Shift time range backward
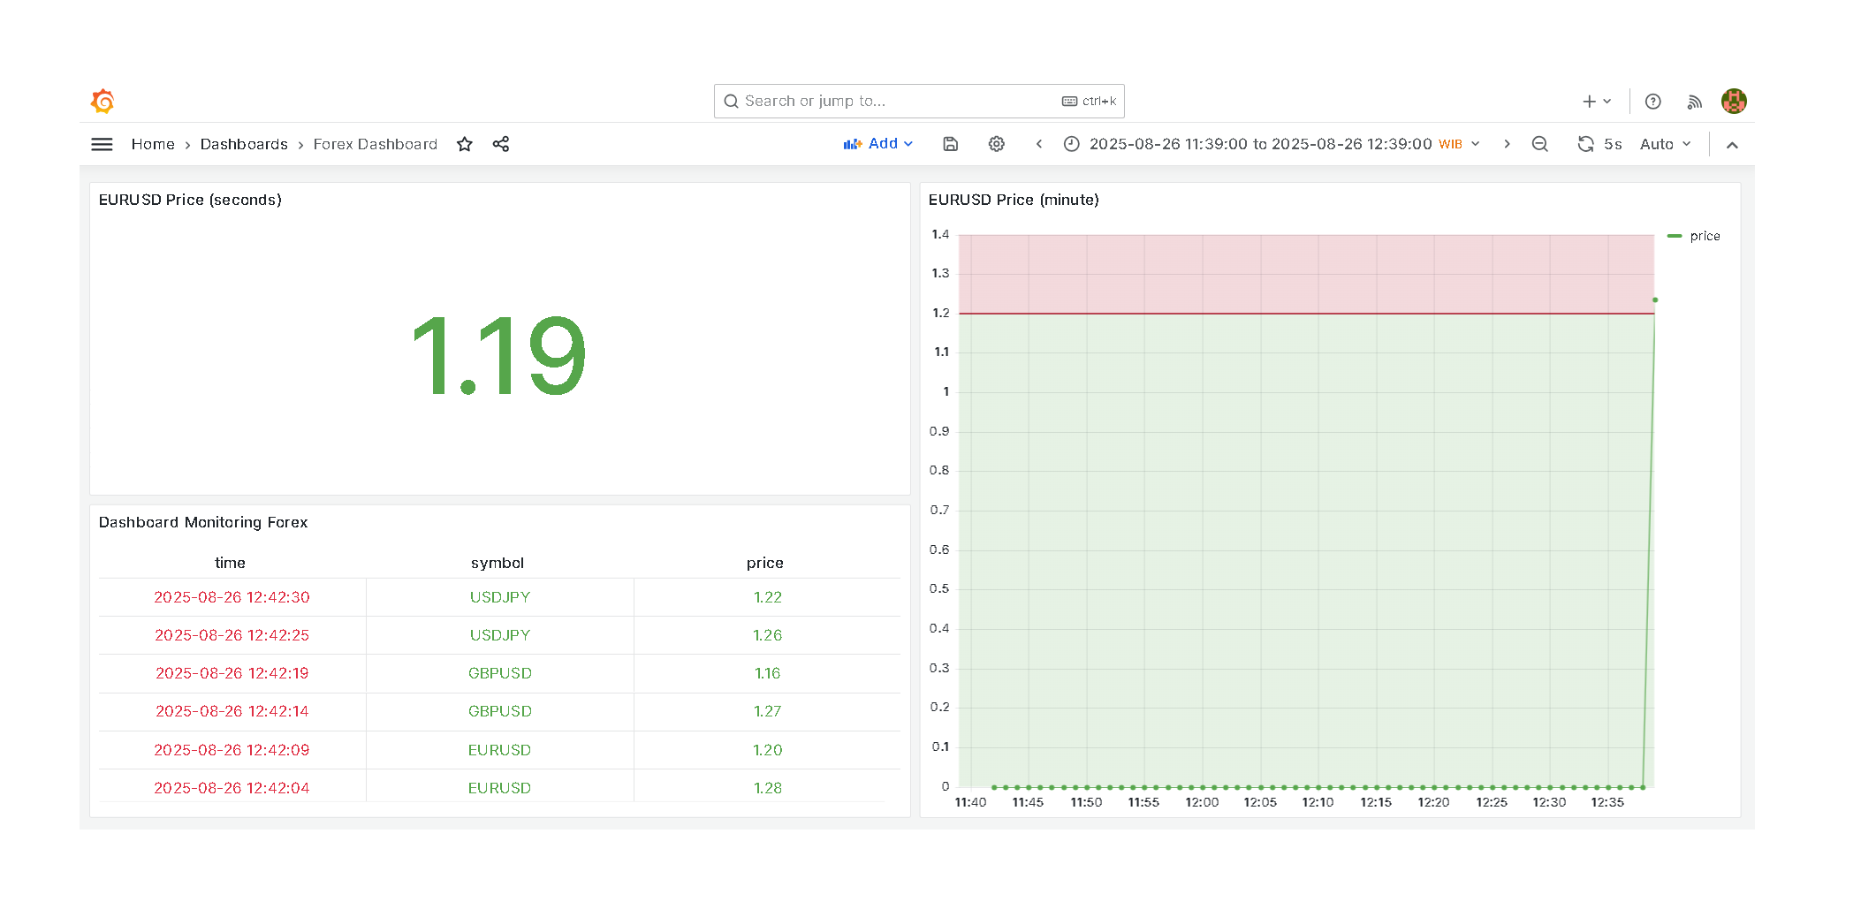This screenshot has width=1861, height=917. click(x=1039, y=144)
